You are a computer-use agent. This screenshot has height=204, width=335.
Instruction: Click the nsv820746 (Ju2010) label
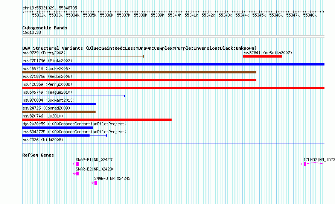tap(43, 116)
